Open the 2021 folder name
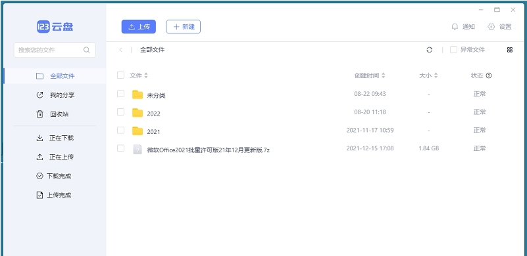The height and width of the screenshot is (256, 527). coord(153,132)
